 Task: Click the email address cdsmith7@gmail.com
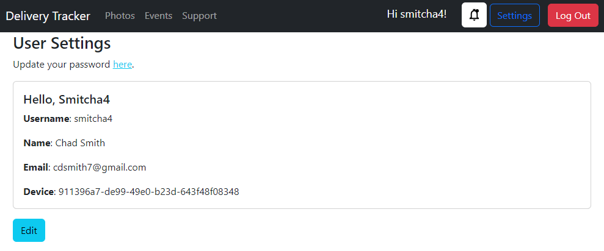click(100, 168)
